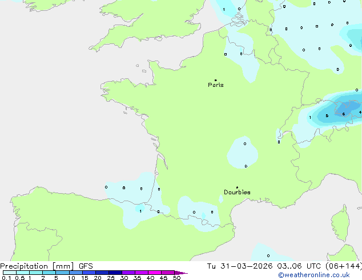The width and height of the screenshot is (362, 280).
Task: Pick the 40–45 mm magenta legend swatch
Action: click(155, 273)
